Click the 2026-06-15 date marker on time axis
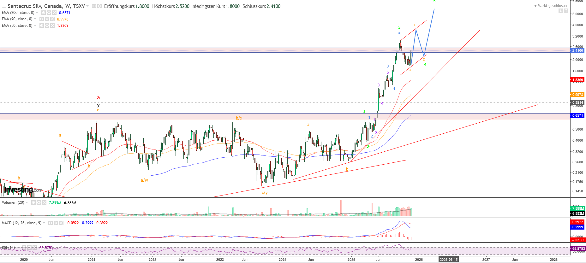The width and height of the screenshot is (586, 263). 448,260
